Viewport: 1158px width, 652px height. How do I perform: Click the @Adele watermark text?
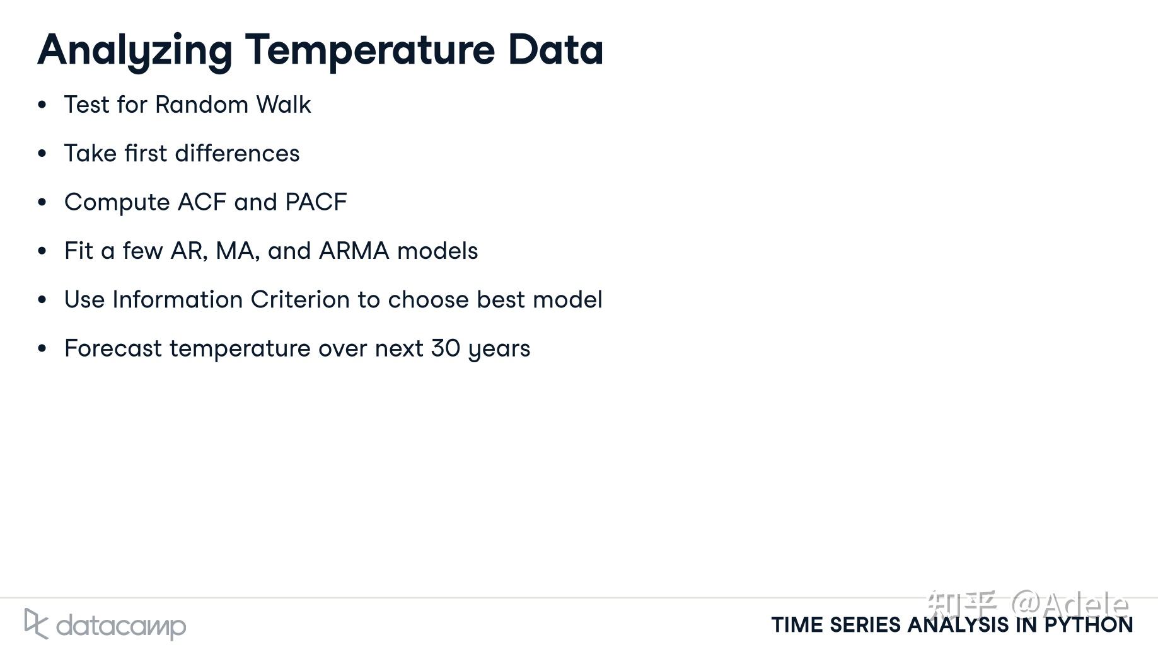click(x=1070, y=604)
